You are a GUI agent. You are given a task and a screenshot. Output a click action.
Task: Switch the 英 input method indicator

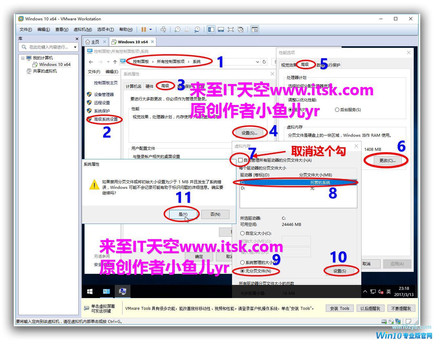click(x=388, y=291)
